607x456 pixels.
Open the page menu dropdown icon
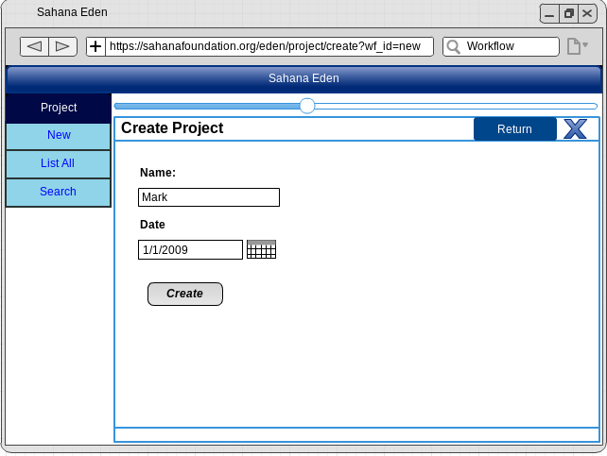(577, 46)
